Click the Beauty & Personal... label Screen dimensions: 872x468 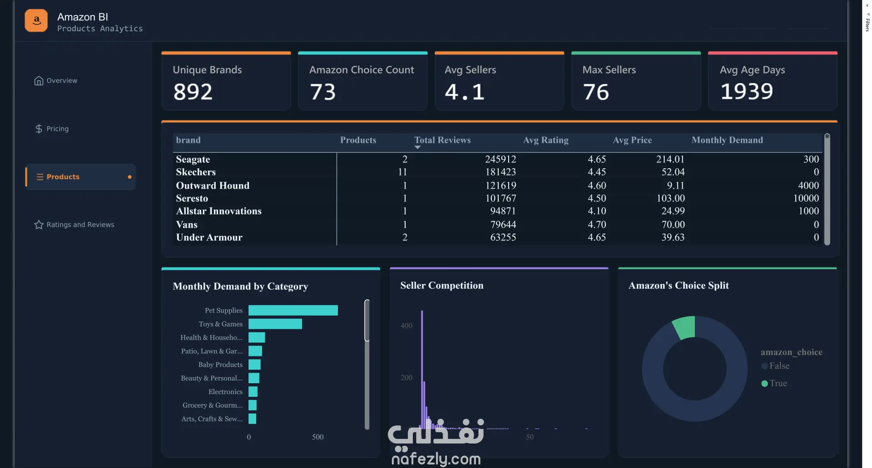212,378
